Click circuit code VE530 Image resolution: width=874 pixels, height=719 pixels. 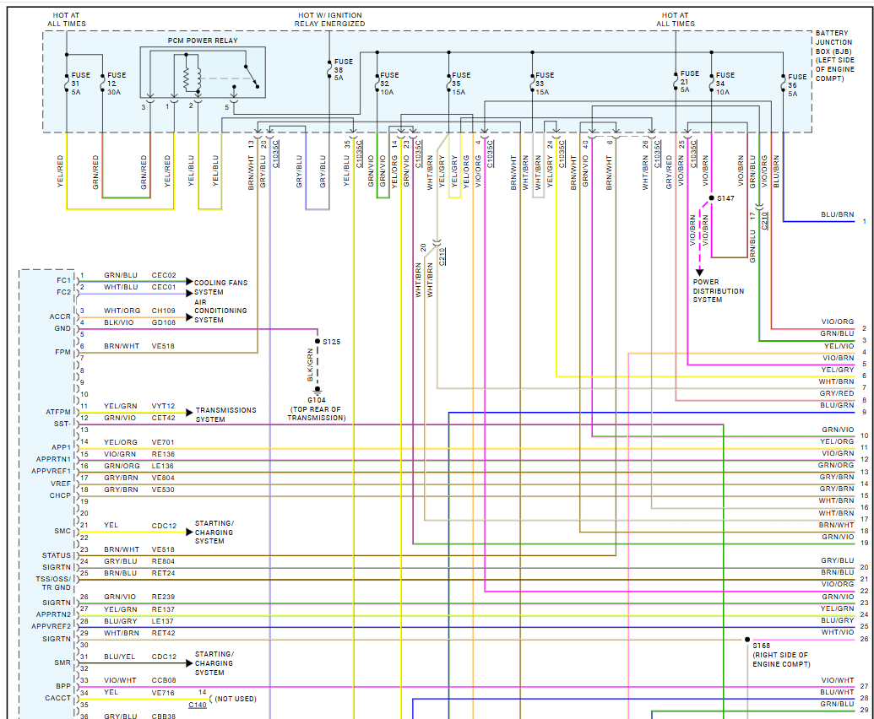point(163,489)
